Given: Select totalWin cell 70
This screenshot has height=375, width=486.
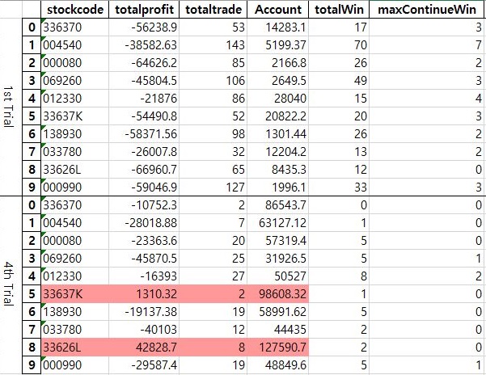Looking at the screenshot, I should [x=339, y=45].
